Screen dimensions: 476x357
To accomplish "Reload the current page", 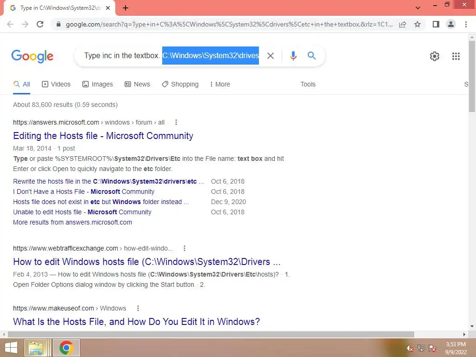I will (40, 24).
